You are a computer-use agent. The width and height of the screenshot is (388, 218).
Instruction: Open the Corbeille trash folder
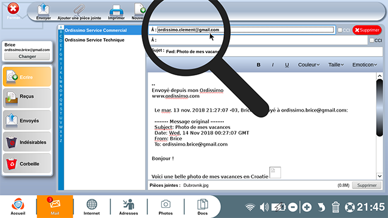pyautogui.click(x=27, y=164)
